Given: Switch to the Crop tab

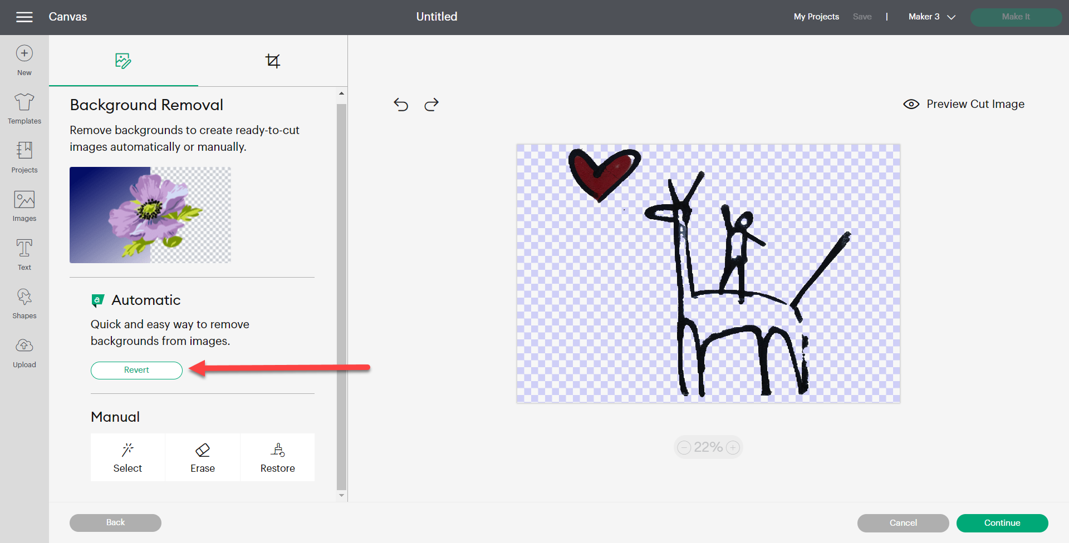Looking at the screenshot, I should point(273,61).
